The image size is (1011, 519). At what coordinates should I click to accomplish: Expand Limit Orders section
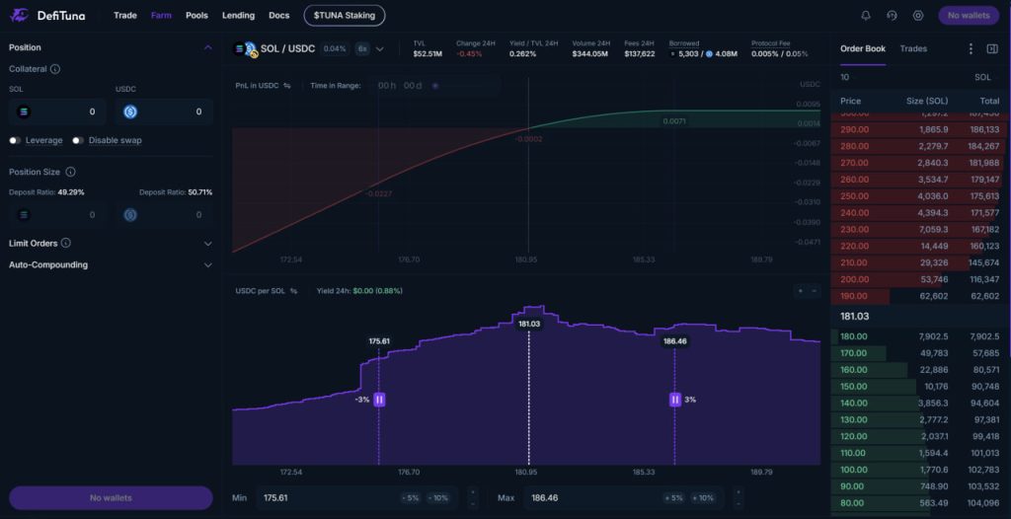[207, 244]
